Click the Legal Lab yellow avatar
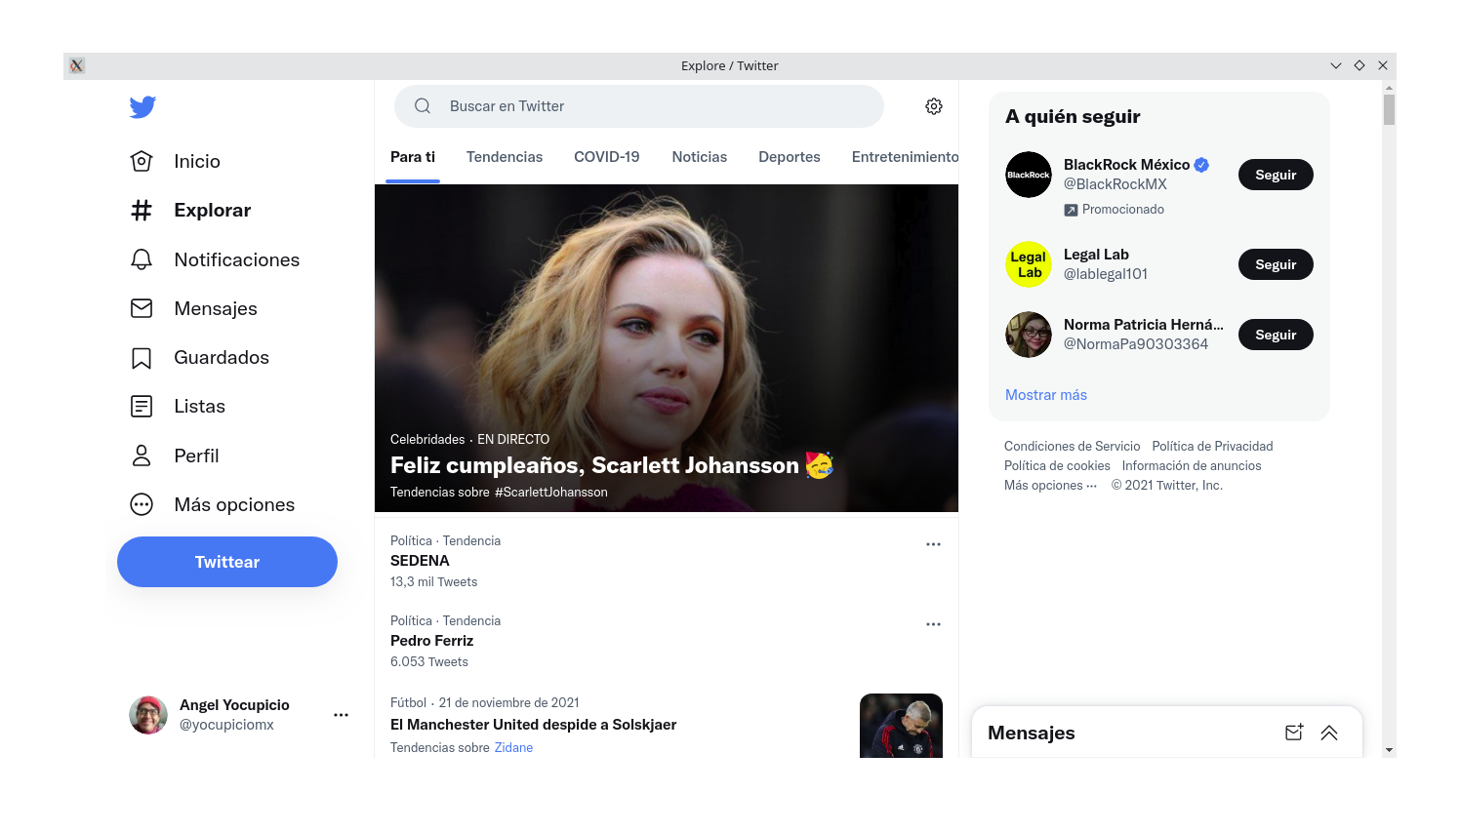 [x=1029, y=264]
